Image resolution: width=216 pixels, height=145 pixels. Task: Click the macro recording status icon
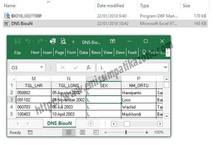point(30,132)
